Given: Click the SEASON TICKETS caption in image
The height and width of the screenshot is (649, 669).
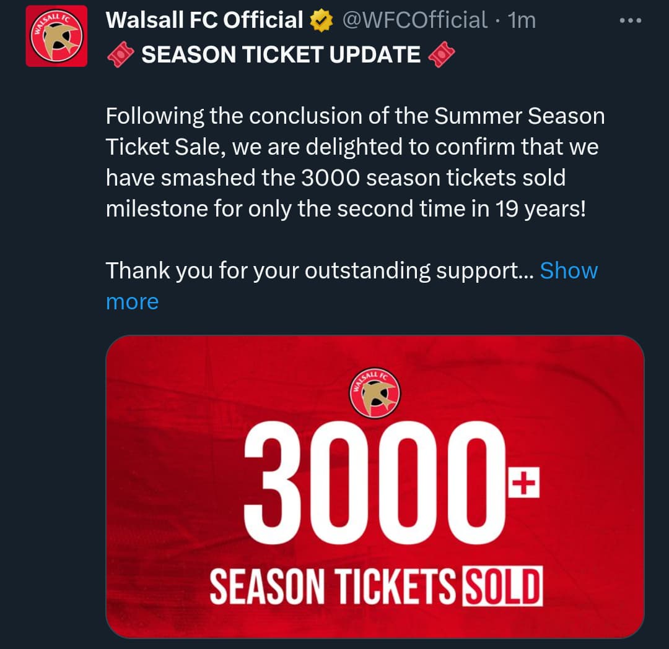Looking at the screenshot, I should pyautogui.click(x=333, y=587).
